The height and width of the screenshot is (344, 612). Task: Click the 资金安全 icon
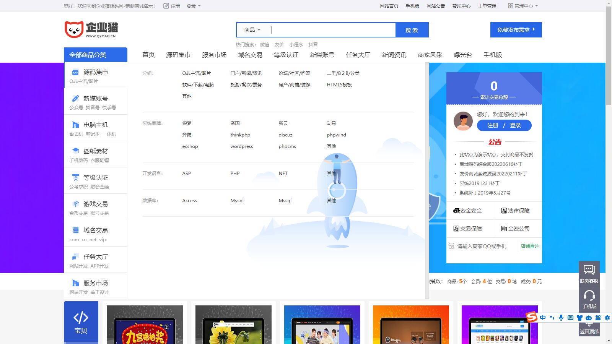pyautogui.click(x=456, y=211)
